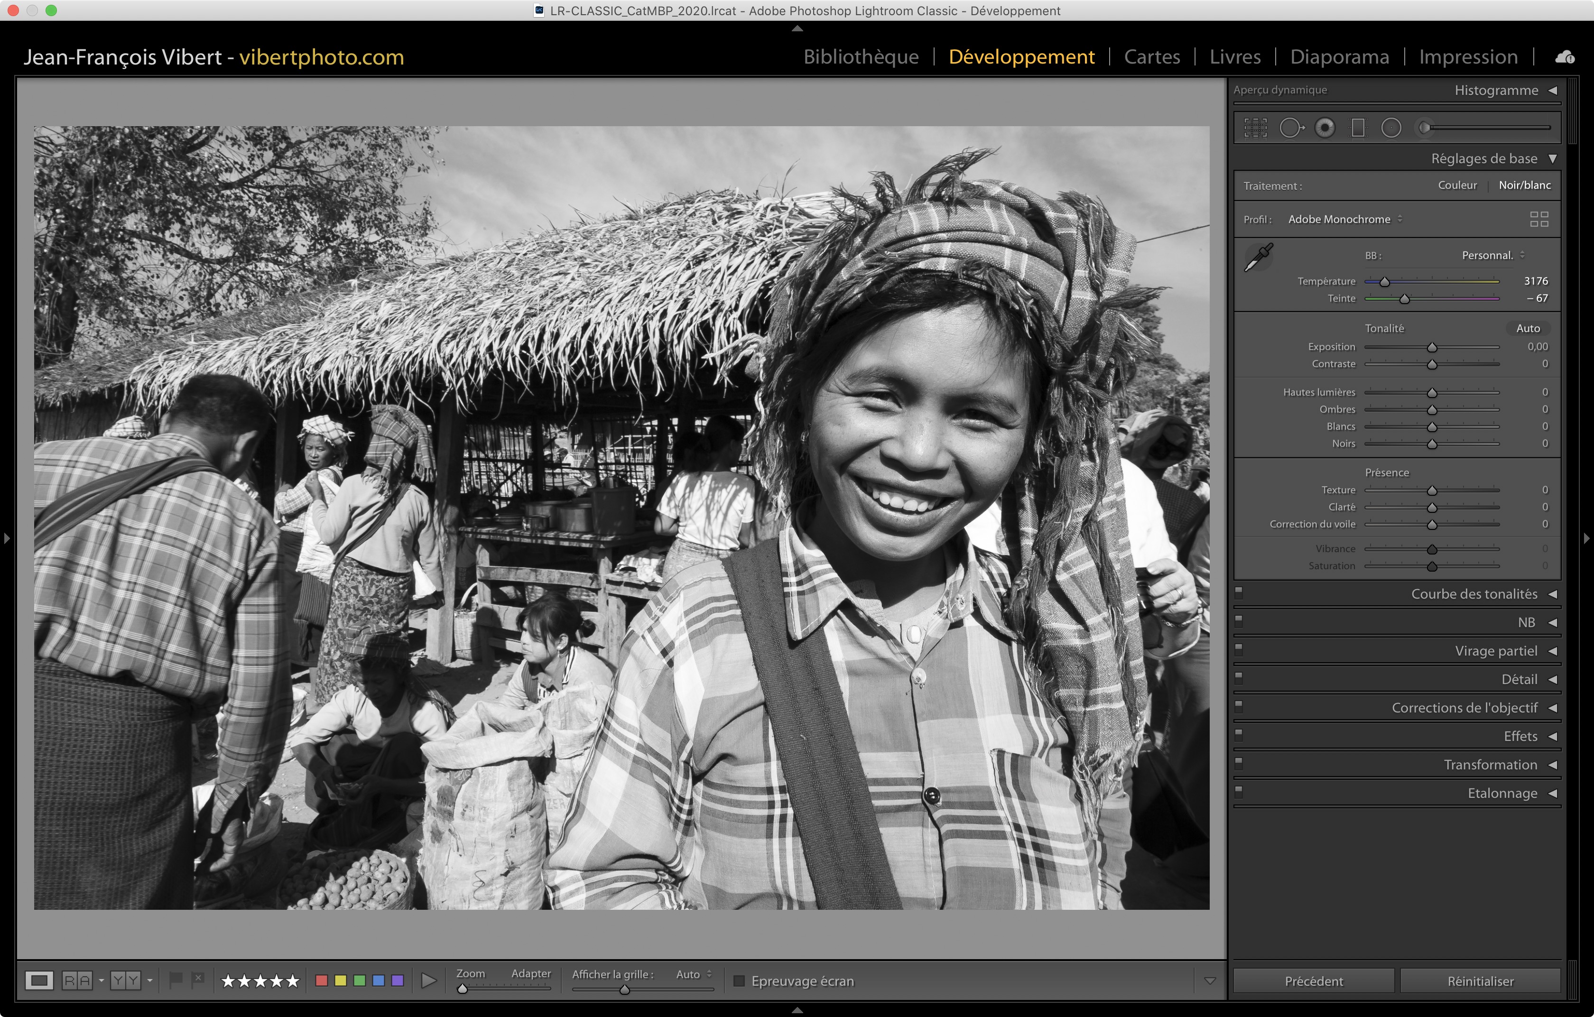Image resolution: width=1594 pixels, height=1017 pixels.
Task: Pick the Radial Filter tool
Action: click(1391, 128)
